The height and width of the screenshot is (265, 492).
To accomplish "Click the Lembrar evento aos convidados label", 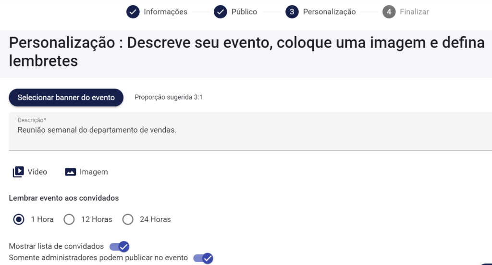I will pyautogui.click(x=64, y=198).
